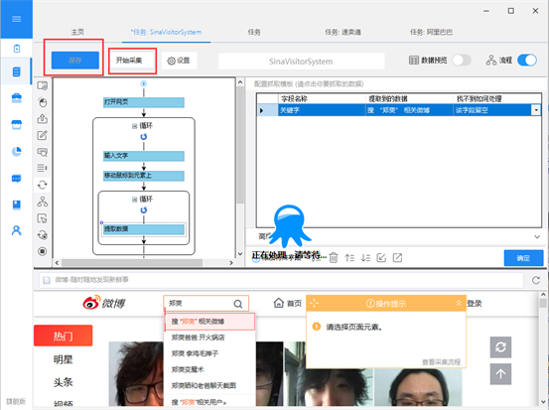Click the blue 保存 button
Screen dimensions: 549x410
tap(75, 61)
